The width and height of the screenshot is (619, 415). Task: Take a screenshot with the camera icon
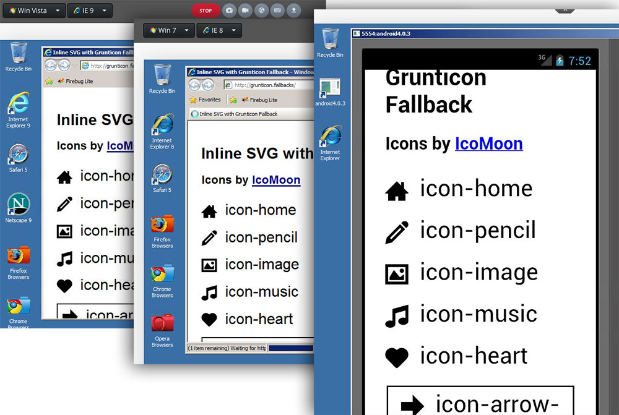click(x=230, y=11)
